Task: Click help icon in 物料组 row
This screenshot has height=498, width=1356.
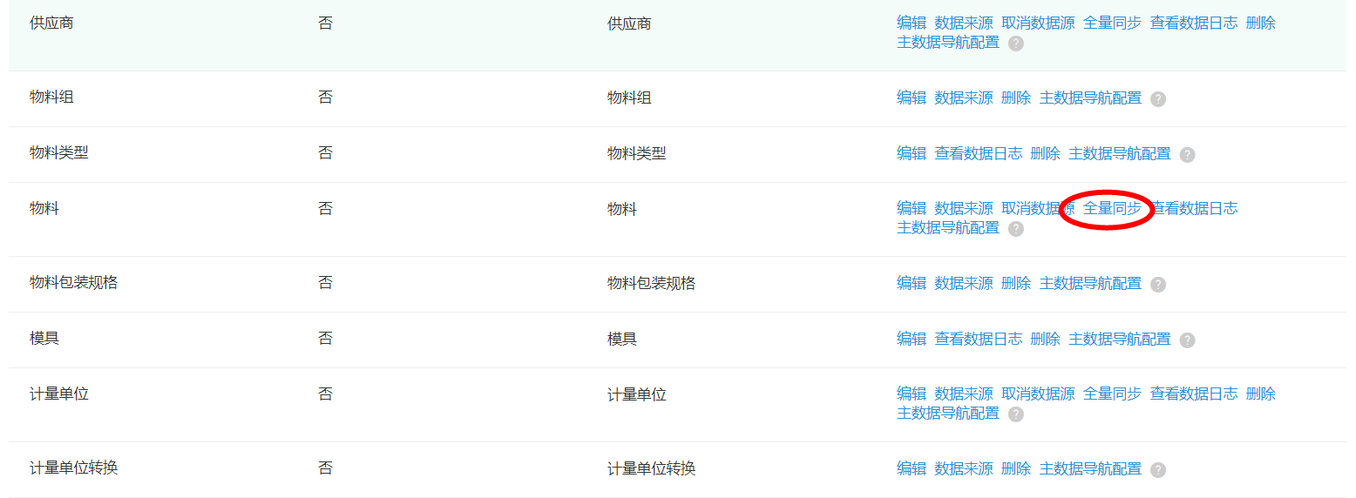Action: (1157, 99)
